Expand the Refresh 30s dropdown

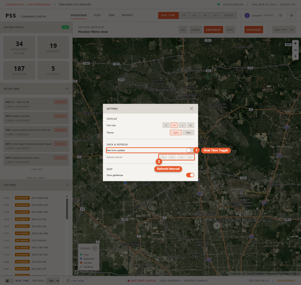pos(53,281)
